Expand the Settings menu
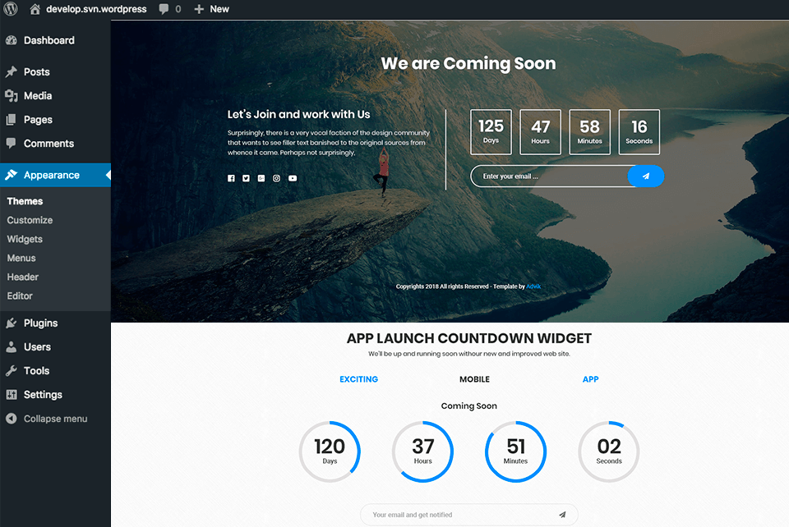The height and width of the screenshot is (527, 789). click(41, 394)
